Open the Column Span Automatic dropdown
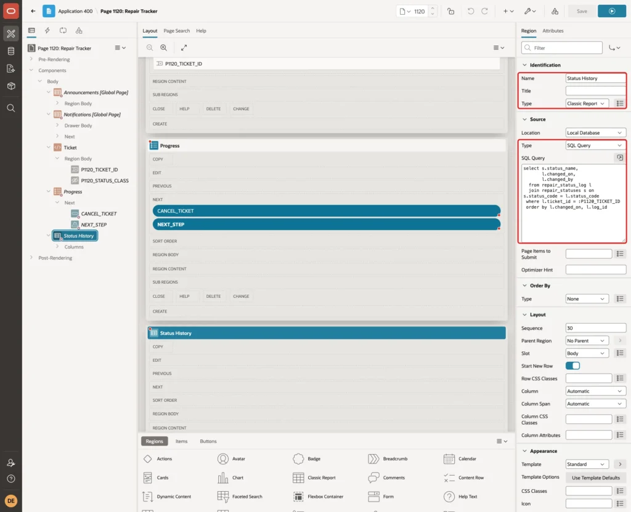This screenshot has height=512, width=631. coord(596,404)
